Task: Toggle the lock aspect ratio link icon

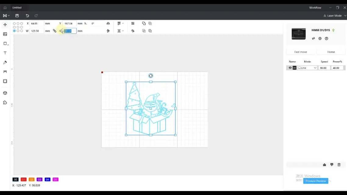Action: (55, 30)
